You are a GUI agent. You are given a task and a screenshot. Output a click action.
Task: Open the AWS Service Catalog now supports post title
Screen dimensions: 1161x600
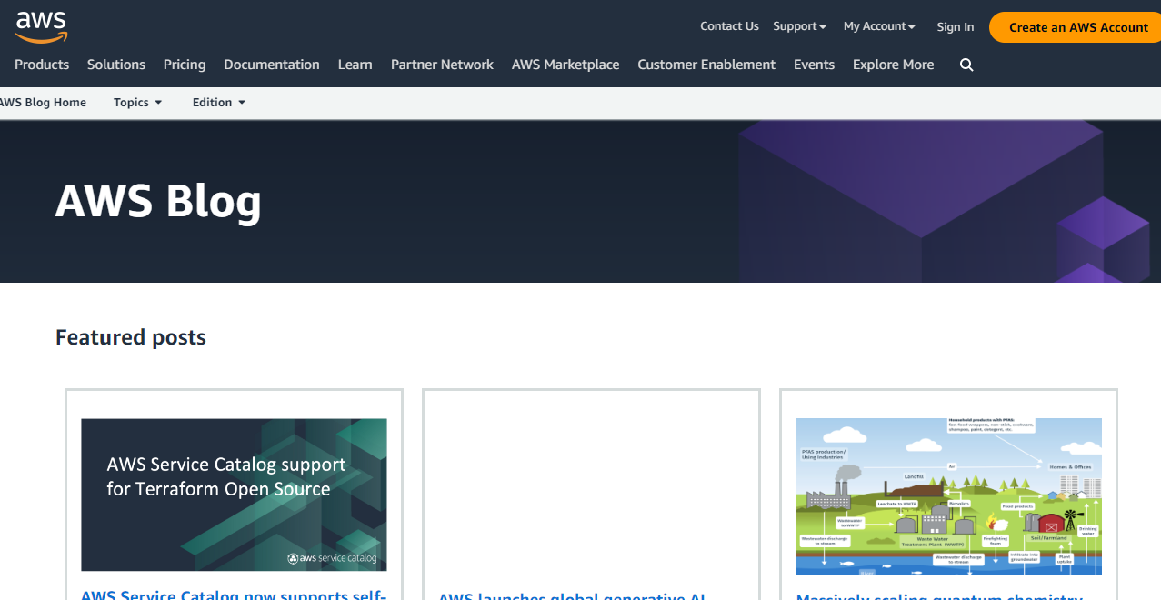[234, 595]
